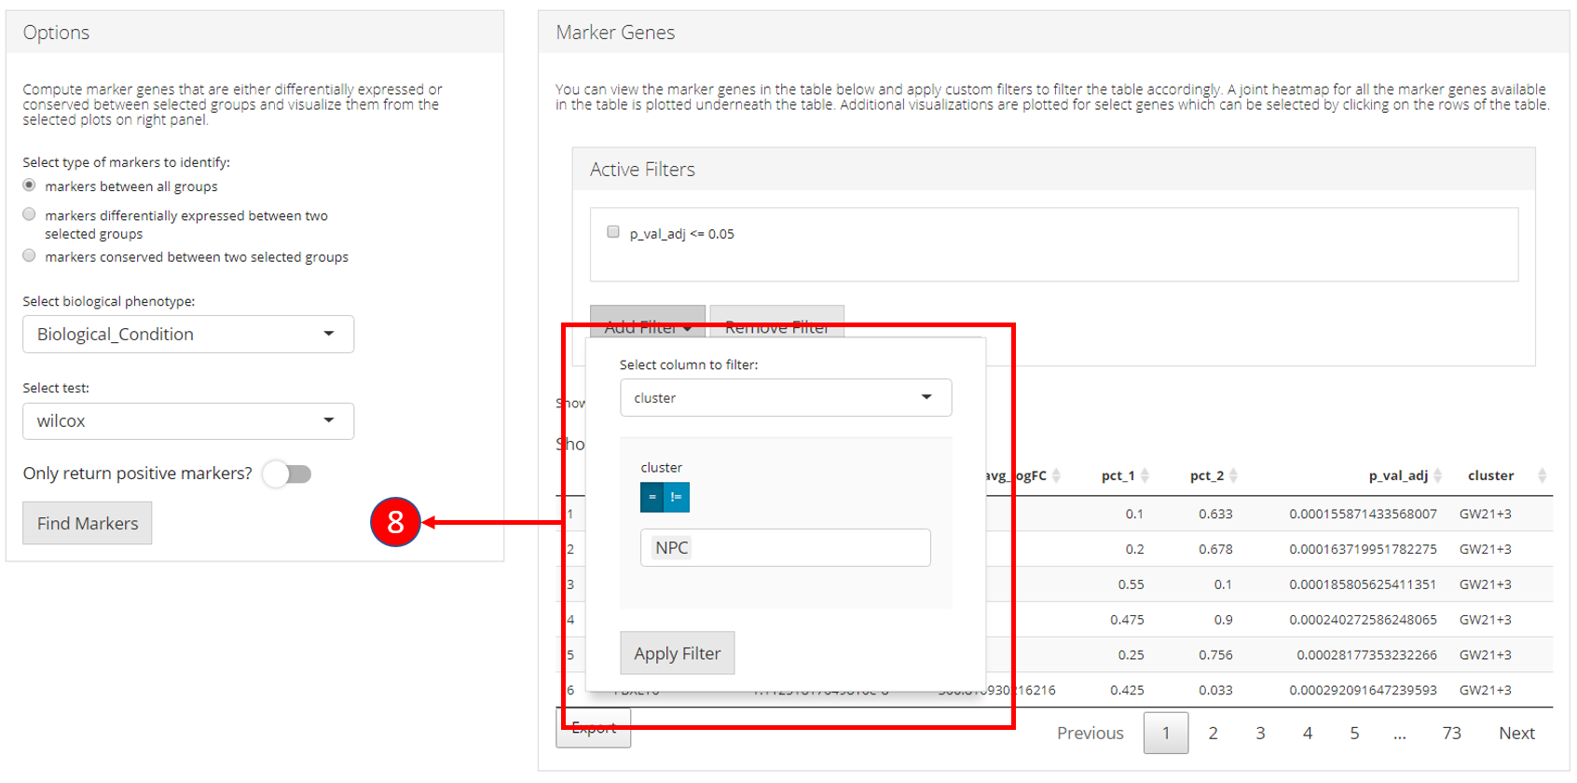
Task: Open 'Select column to filter' cluster dropdown
Action: click(785, 398)
